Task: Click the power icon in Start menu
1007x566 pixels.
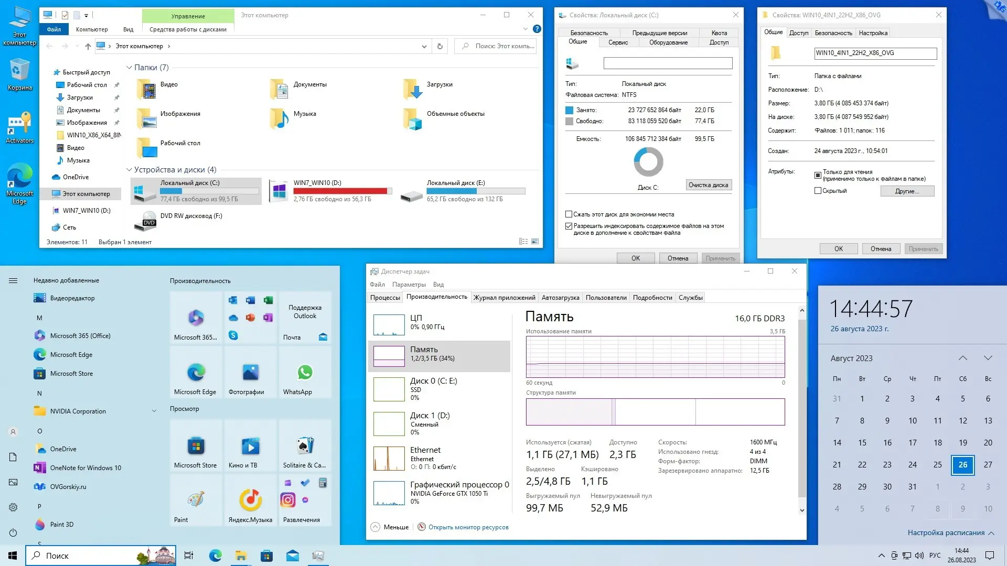Action: [x=13, y=532]
